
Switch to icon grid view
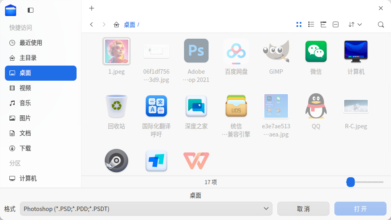click(299, 24)
